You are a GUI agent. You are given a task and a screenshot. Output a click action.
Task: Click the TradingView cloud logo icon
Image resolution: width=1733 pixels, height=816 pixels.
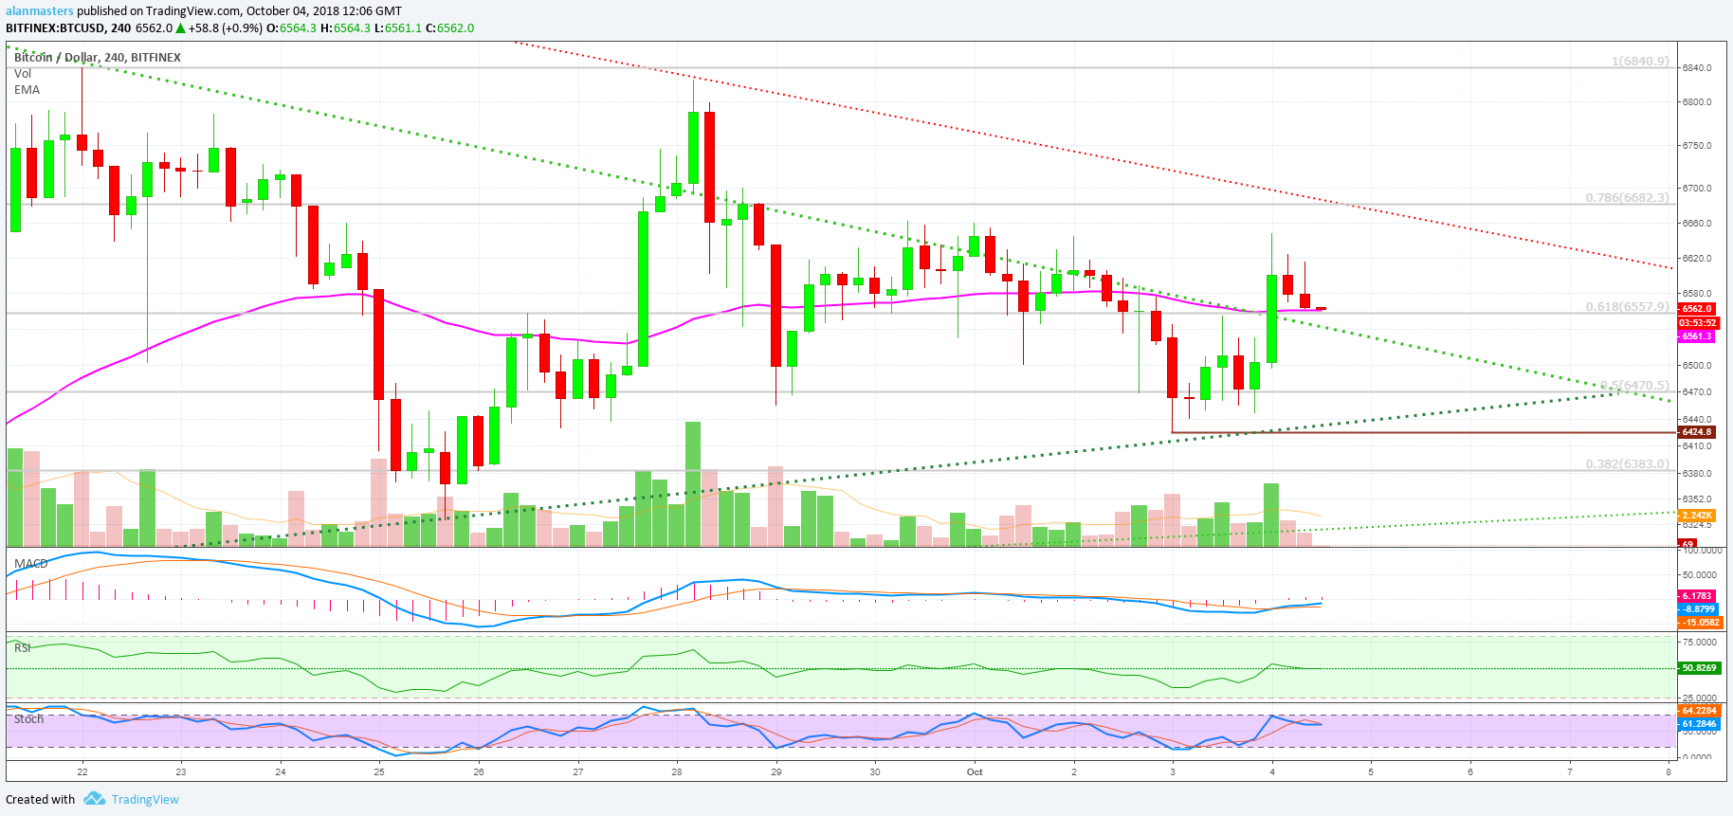(94, 799)
